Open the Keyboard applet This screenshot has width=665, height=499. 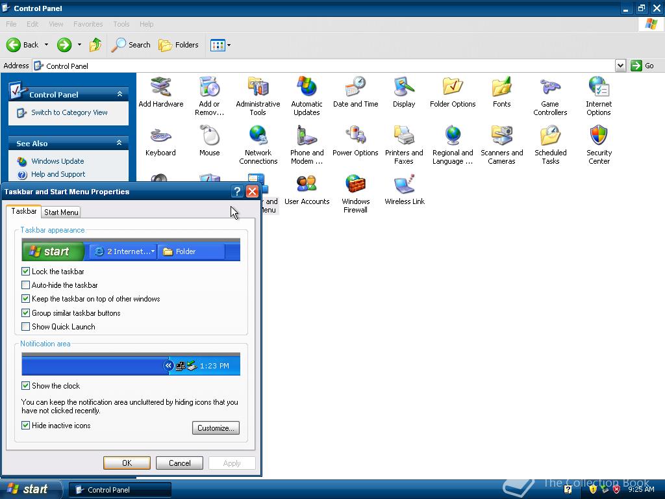tap(160, 141)
